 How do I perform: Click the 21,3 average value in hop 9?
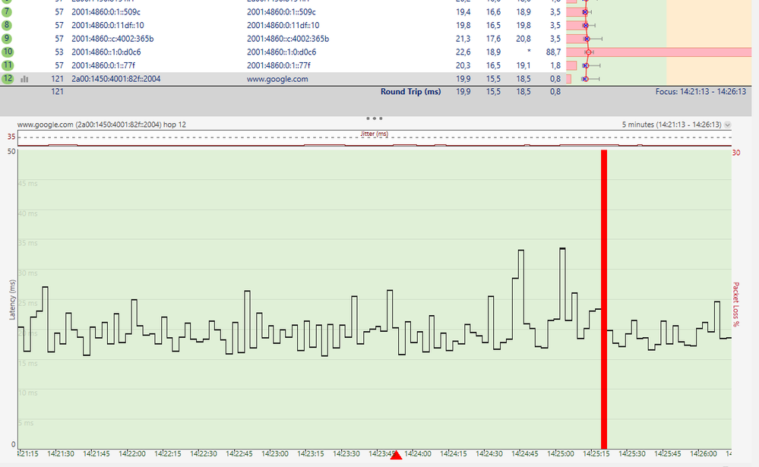point(463,39)
